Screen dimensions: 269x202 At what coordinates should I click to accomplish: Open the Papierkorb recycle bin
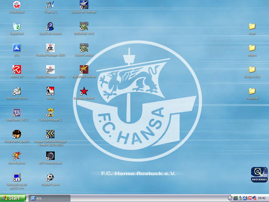pyautogui.click(x=17, y=27)
